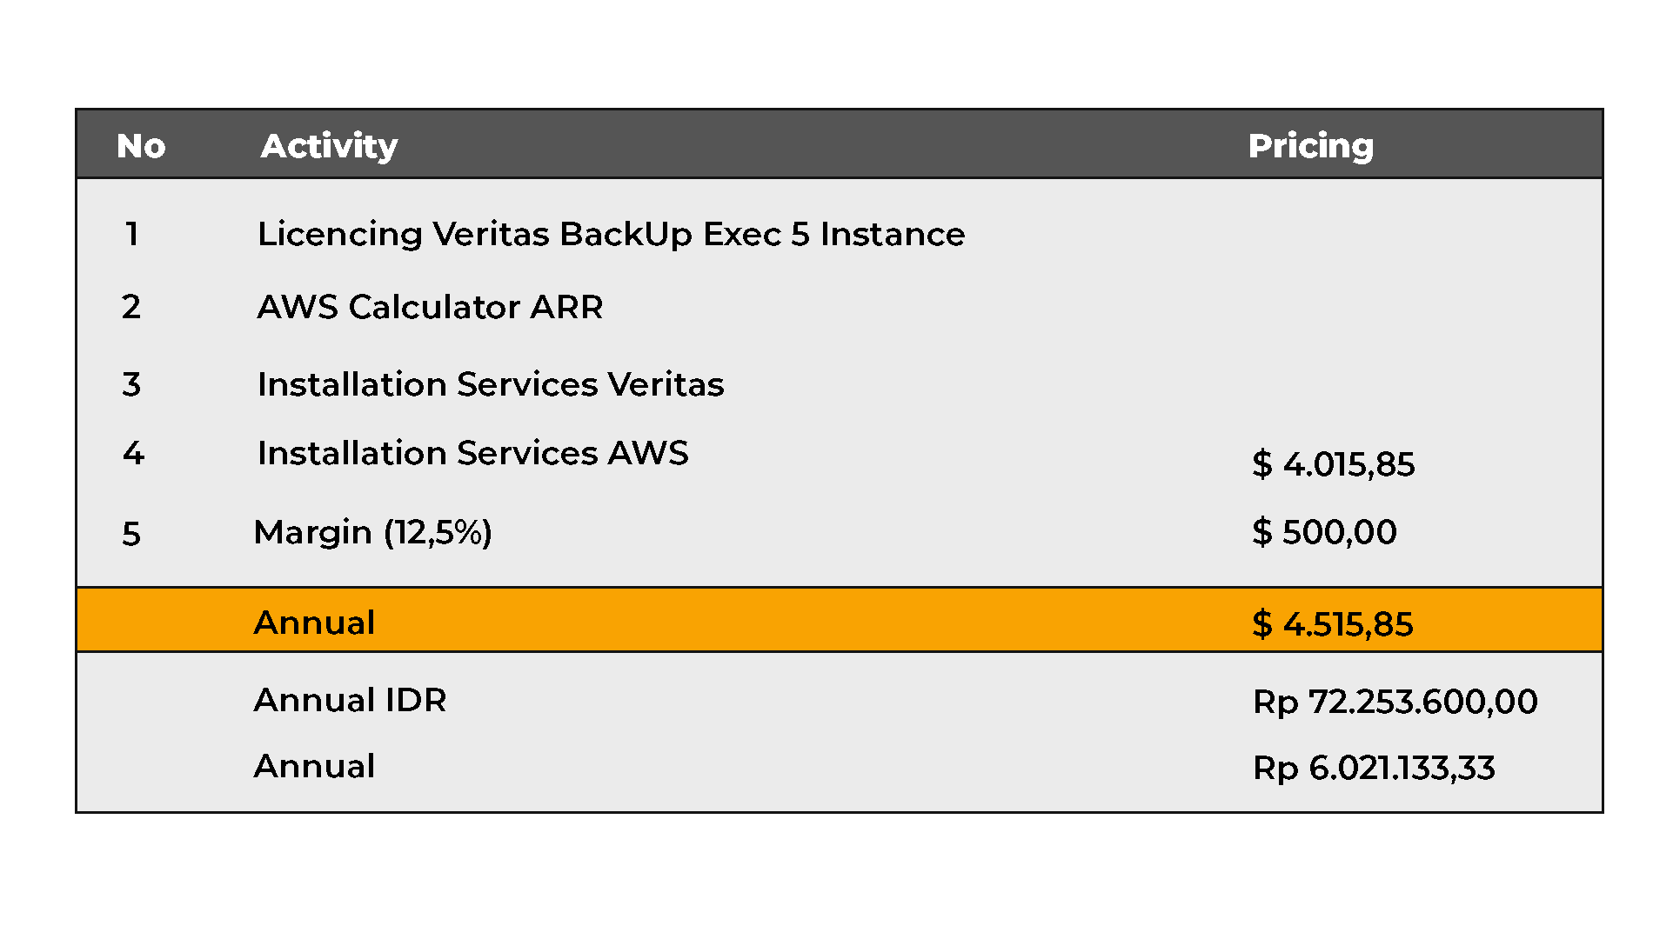Screen dimensions: 1673x939
Task: Click the Rp 6.021.133,33 amount
Action: pyautogui.click(x=1373, y=768)
